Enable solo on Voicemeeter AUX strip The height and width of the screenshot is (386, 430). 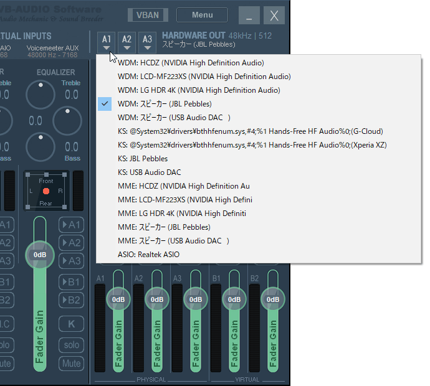[71, 345]
